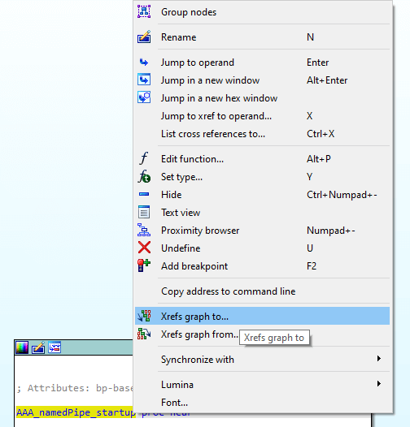Open List cross references to...
Image resolution: width=410 pixels, height=427 pixels.
262,134
